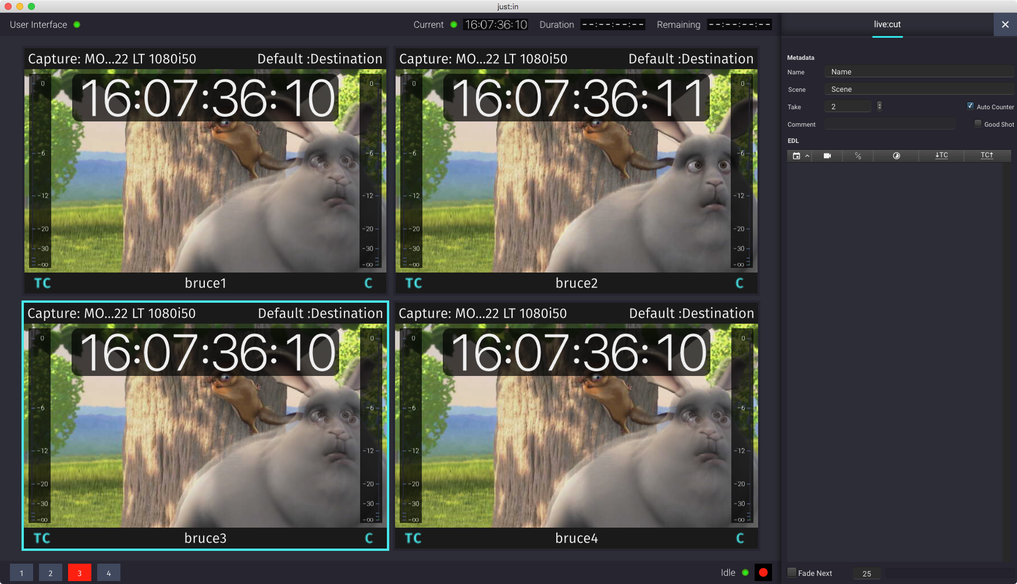
Task: Click the right audio meter on bruce2
Action: point(741,171)
